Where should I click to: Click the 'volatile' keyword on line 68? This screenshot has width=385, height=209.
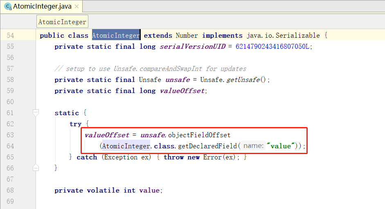pos(103,190)
